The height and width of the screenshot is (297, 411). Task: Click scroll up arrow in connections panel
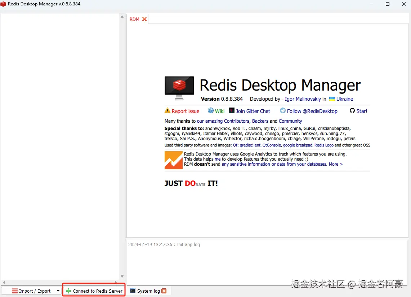coord(122,17)
